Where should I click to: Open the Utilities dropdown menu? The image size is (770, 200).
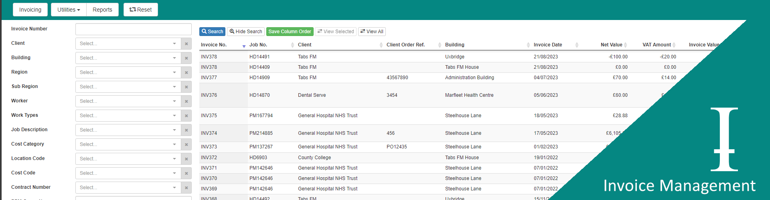pos(69,10)
